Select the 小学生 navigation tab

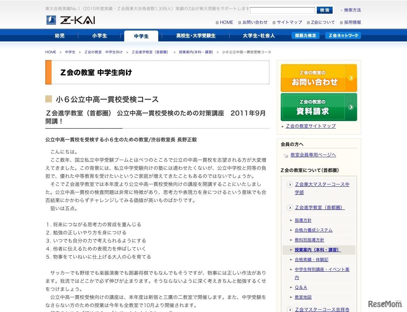[100, 35]
